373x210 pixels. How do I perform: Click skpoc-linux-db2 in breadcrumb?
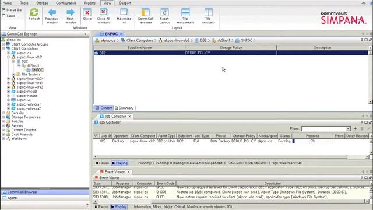tap(177, 40)
